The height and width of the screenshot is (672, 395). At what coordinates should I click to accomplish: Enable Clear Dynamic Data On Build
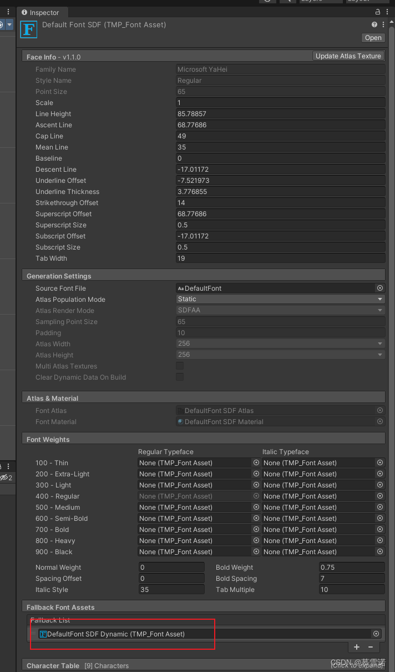click(x=180, y=377)
